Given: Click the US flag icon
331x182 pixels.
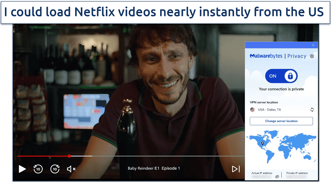Looking at the screenshot, I should point(252,110).
